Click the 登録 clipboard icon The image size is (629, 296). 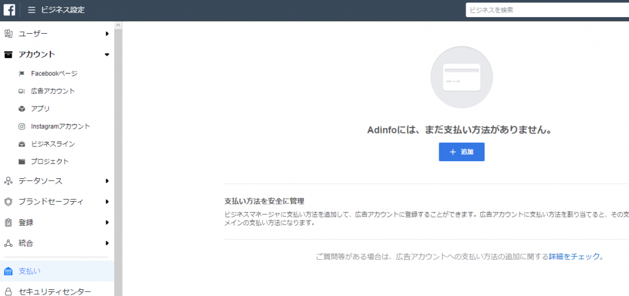(x=8, y=222)
